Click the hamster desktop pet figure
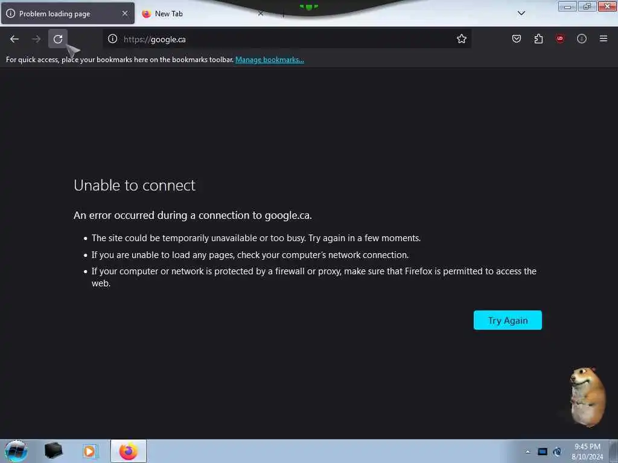The height and width of the screenshot is (463, 618). (x=587, y=397)
